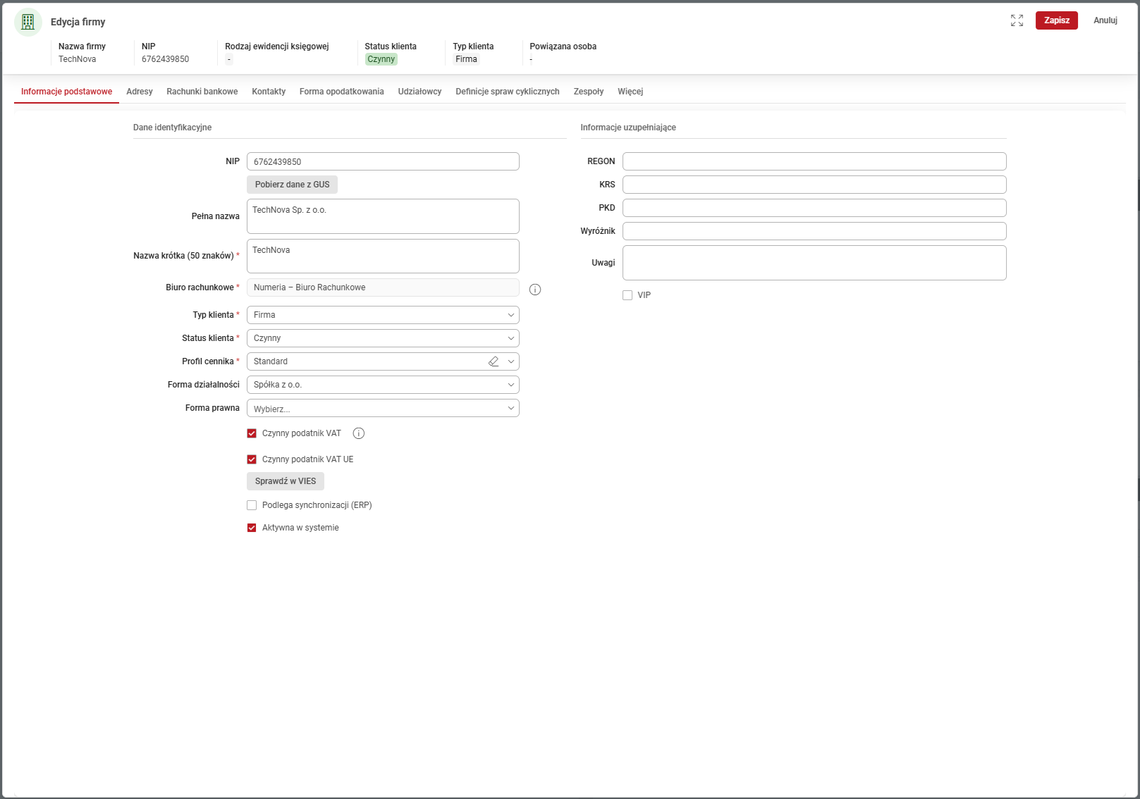Click the company building icon in header

click(28, 22)
